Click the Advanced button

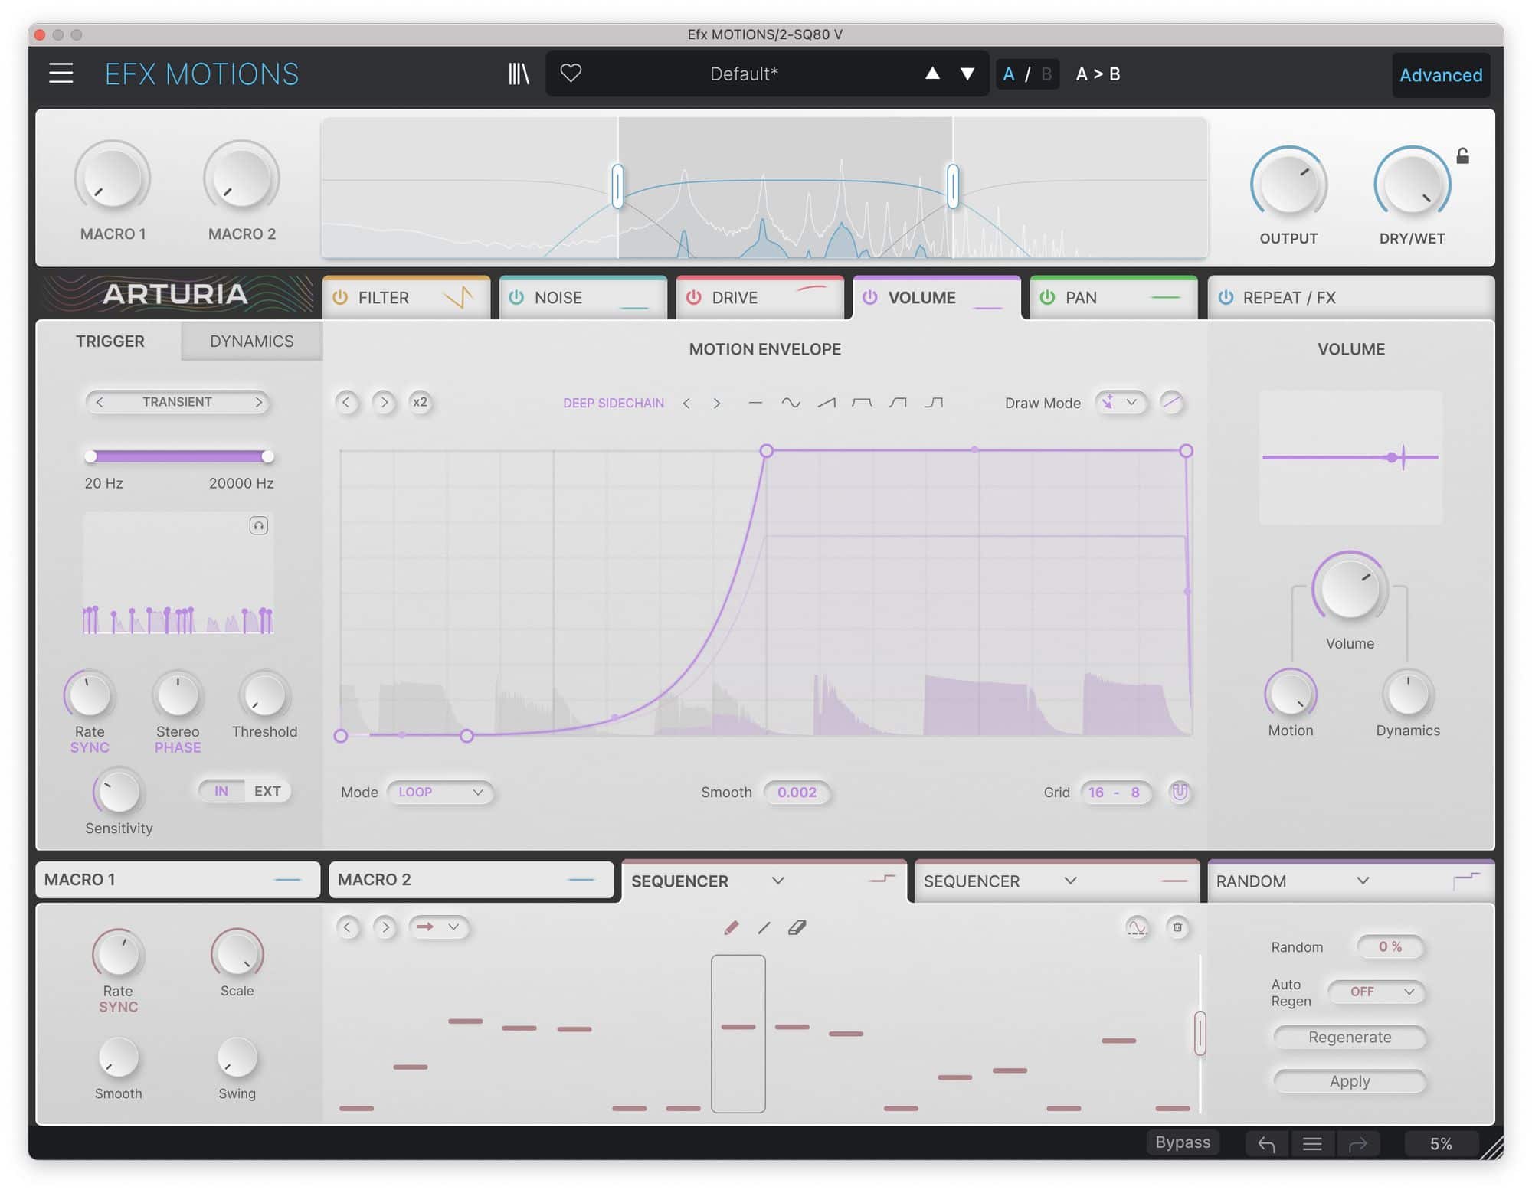(x=1440, y=75)
